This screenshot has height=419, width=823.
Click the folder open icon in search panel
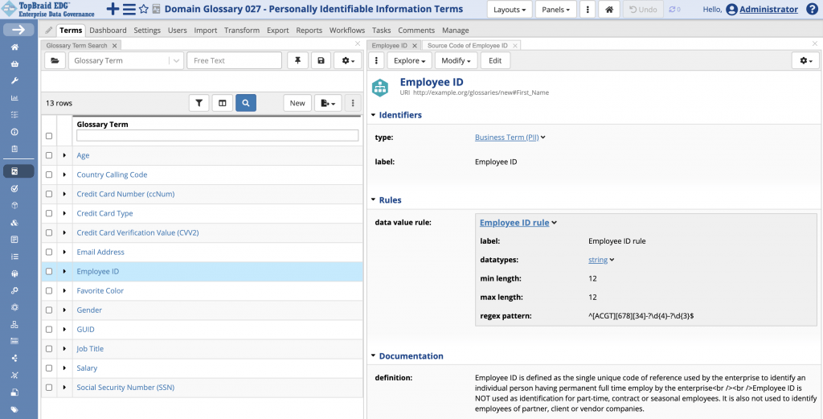click(55, 60)
